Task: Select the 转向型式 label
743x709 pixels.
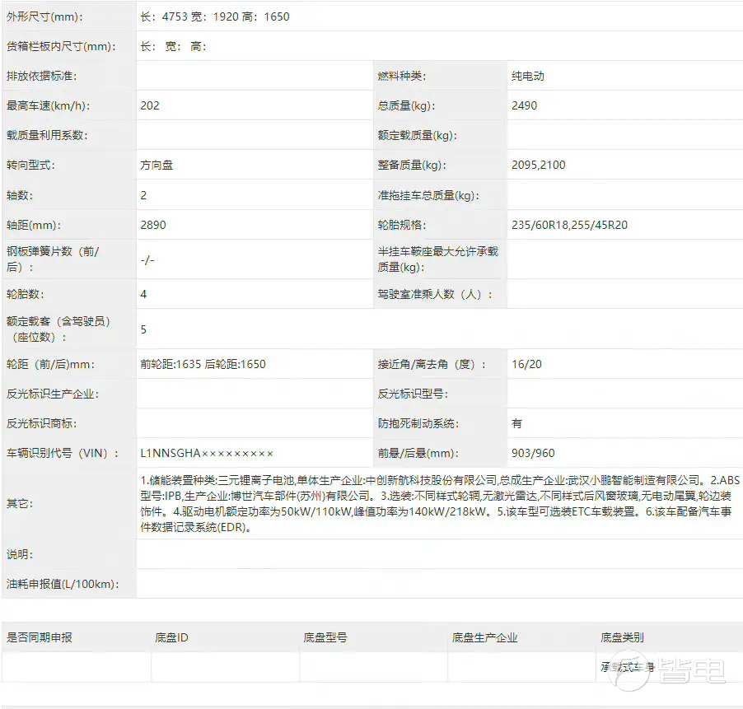Action: [30, 166]
